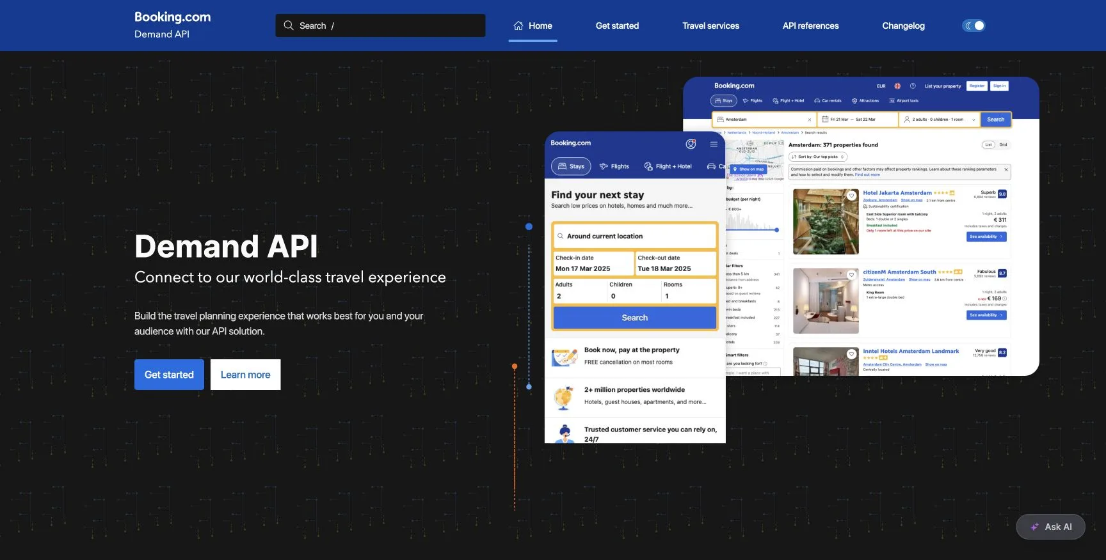
Task: Select the Flights tab in the mobile mockup
Action: (614, 166)
